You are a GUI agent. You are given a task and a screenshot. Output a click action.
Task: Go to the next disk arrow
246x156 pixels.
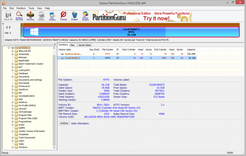10,27
